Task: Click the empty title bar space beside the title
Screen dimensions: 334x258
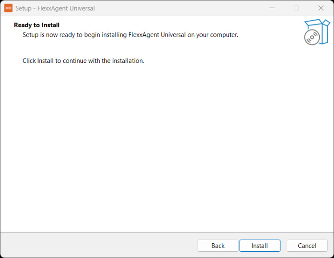Action: pyautogui.click(x=178, y=8)
